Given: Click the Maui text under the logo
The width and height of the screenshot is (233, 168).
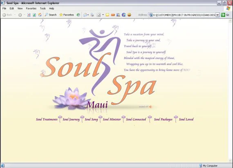Looking at the screenshot, I should pos(97,105).
